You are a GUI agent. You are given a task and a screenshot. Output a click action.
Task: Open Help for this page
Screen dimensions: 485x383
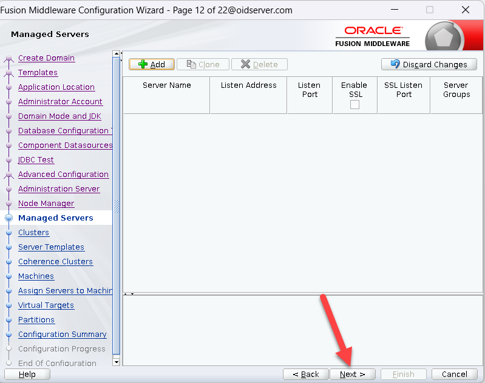(x=27, y=375)
